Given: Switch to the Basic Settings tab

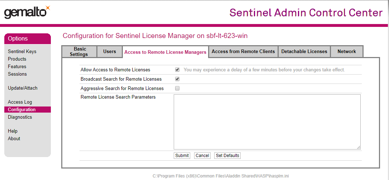Looking at the screenshot, I should click(x=79, y=52).
